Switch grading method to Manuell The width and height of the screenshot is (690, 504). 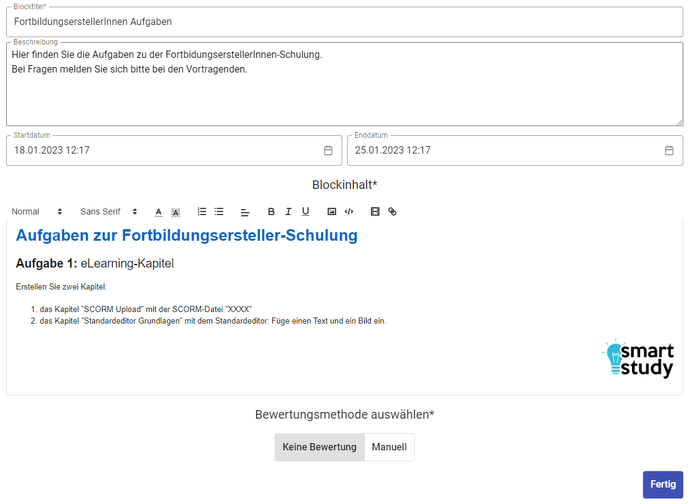pyautogui.click(x=389, y=447)
